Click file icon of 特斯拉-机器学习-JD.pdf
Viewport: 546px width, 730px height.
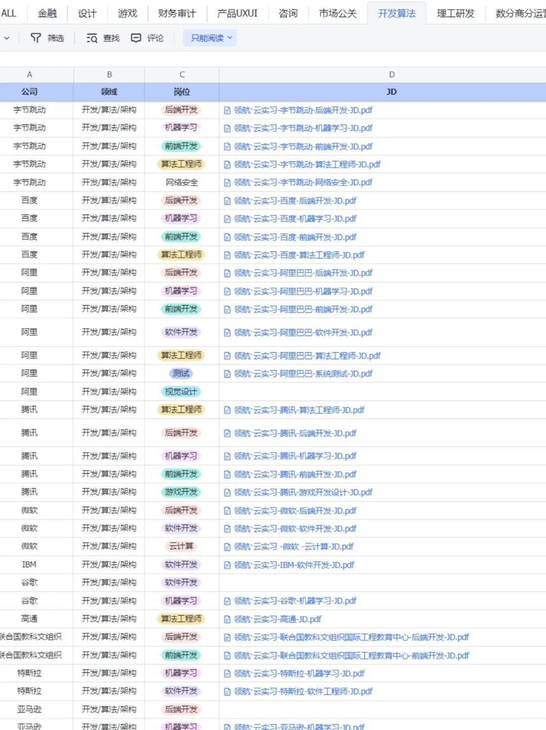(227, 674)
